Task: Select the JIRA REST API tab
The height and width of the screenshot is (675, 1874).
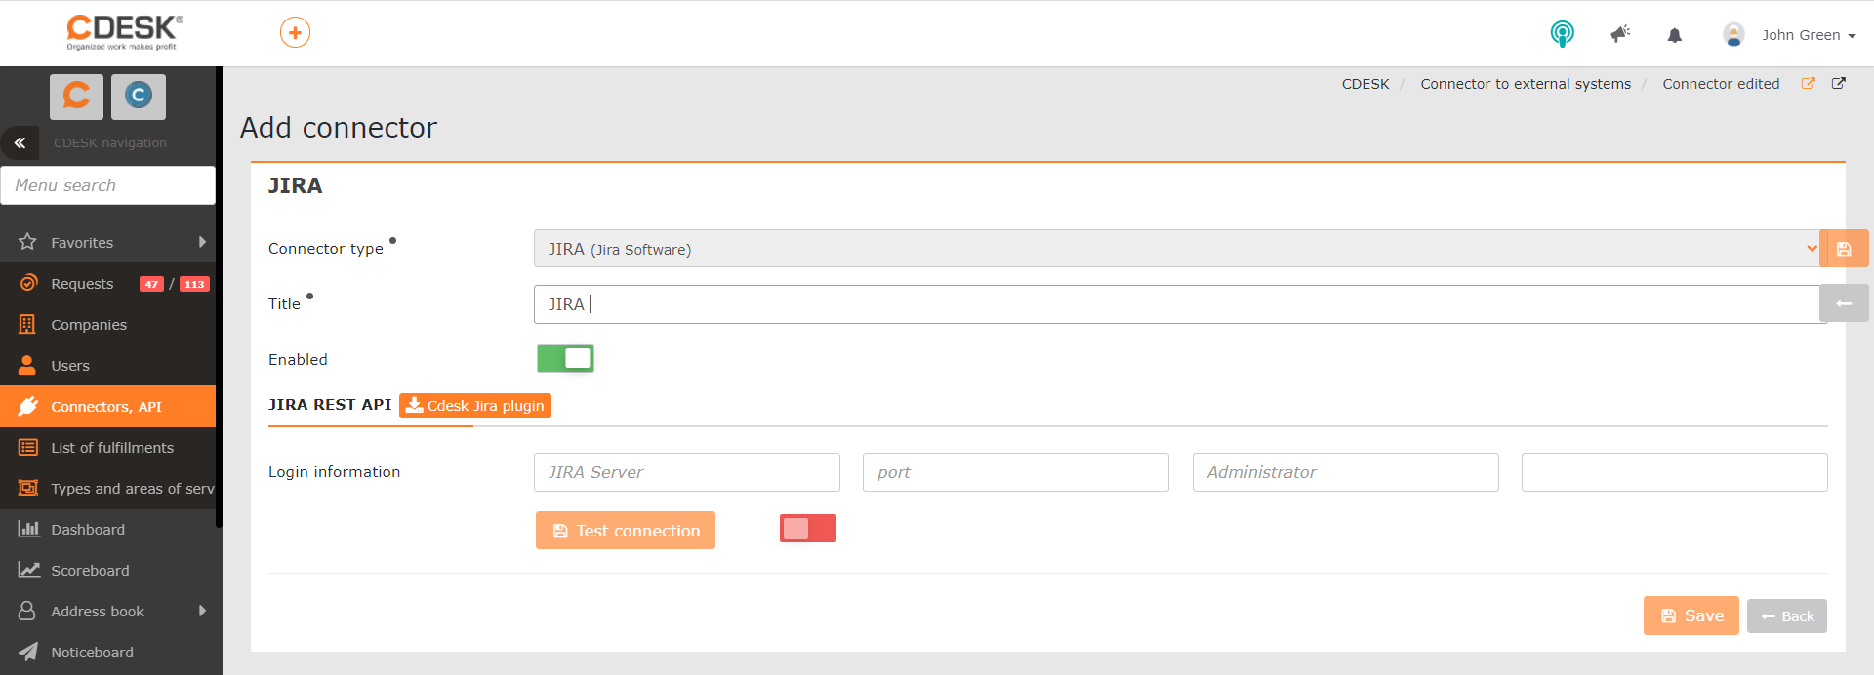Action: 330,405
